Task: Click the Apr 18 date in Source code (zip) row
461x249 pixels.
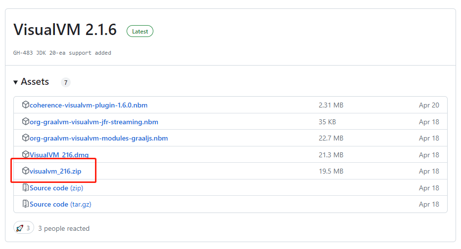Action: 429,188
